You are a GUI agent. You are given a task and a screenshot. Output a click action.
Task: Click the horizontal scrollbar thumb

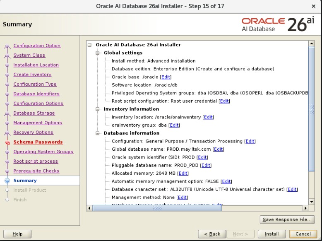(x=157, y=208)
